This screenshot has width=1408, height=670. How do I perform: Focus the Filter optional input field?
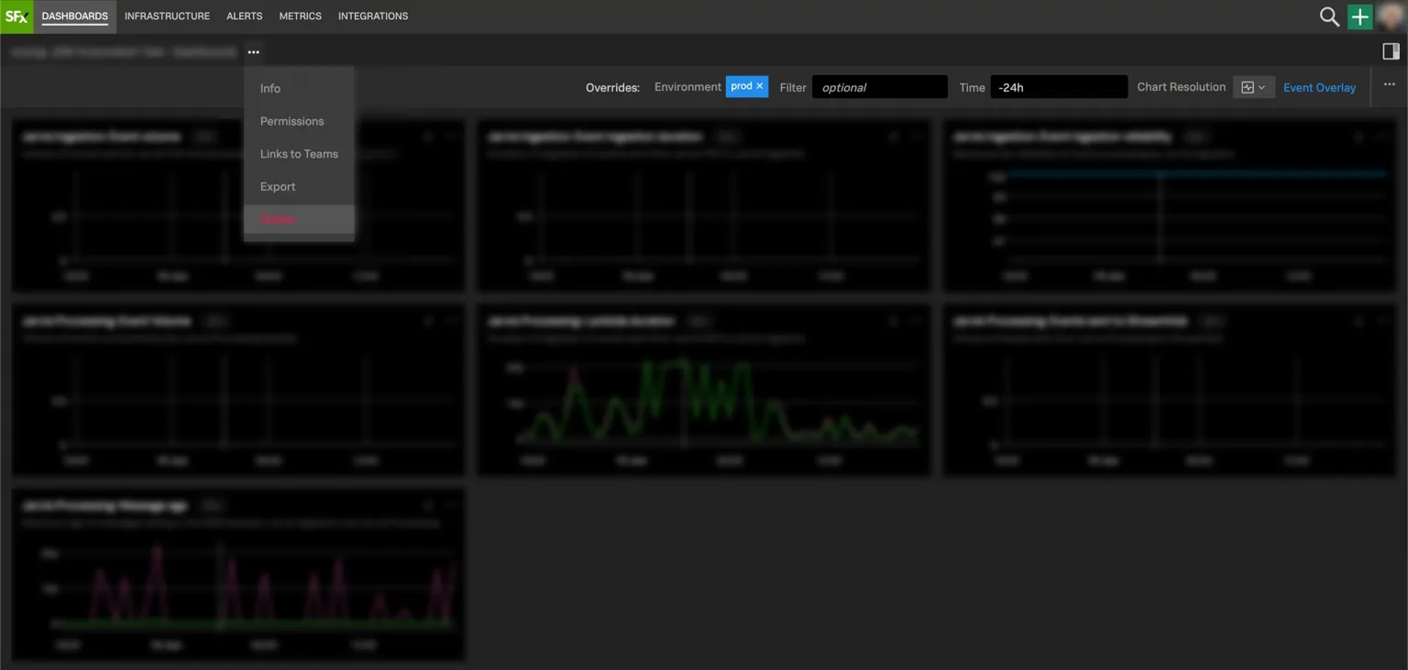pos(879,87)
